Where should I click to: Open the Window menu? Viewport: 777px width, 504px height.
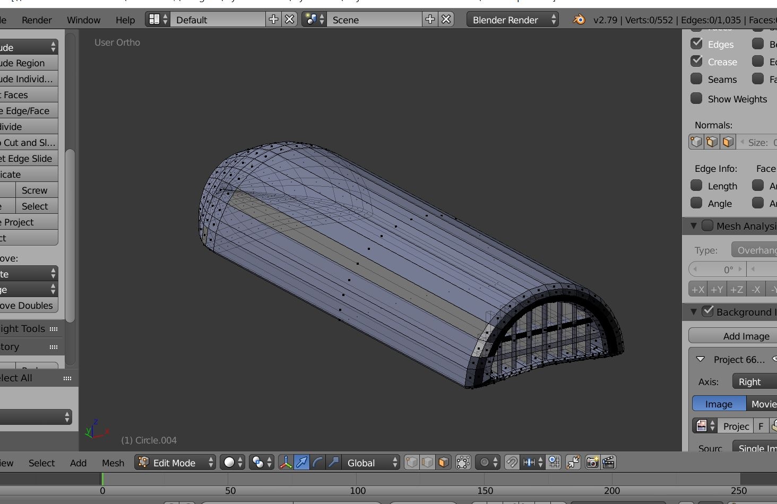click(x=83, y=20)
